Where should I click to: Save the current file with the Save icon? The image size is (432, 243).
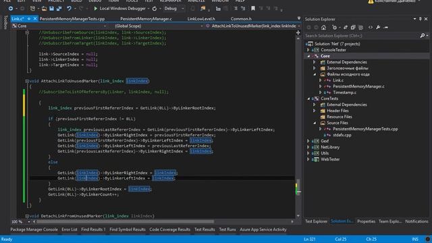click(x=51, y=9)
